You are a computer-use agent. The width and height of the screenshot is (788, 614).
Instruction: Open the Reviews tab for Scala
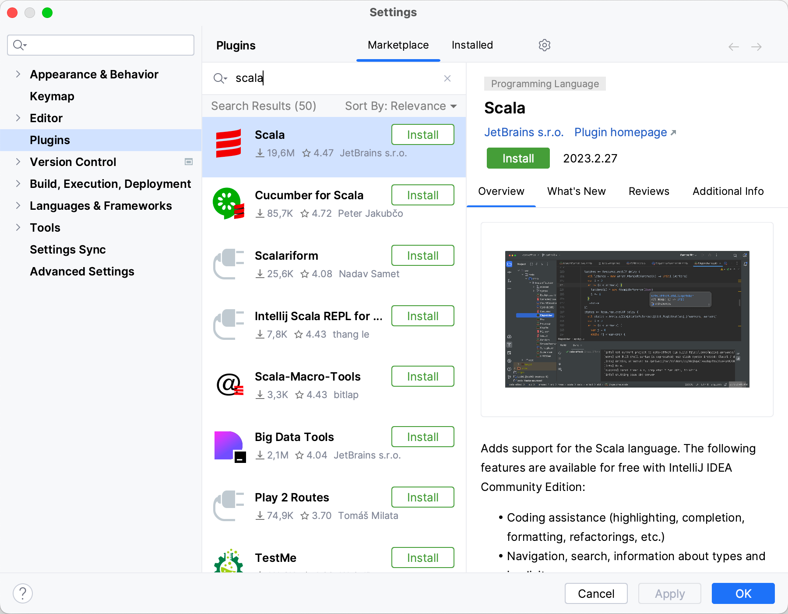(x=649, y=191)
